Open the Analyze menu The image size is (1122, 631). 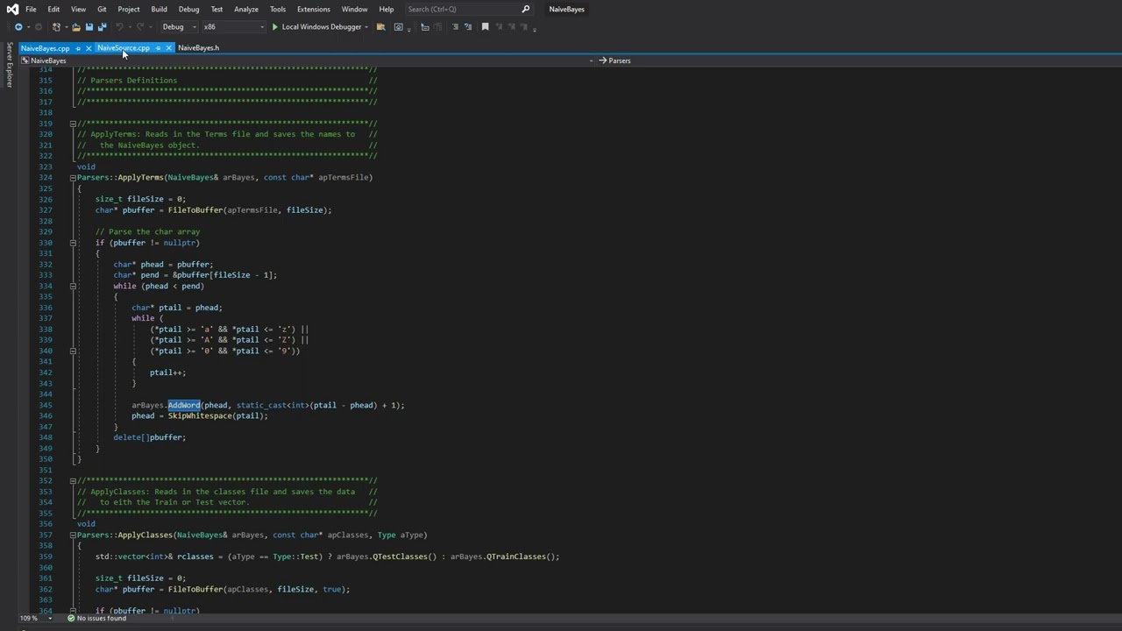pyautogui.click(x=246, y=9)
